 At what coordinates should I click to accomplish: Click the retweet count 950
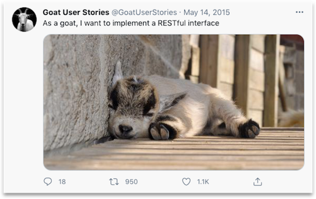[x=131, y=182]
